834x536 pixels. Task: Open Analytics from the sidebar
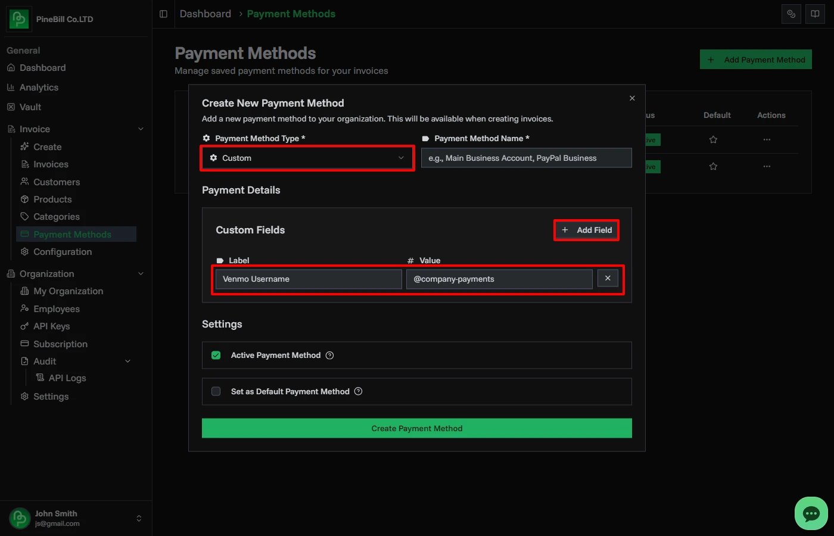coord(39,87)
